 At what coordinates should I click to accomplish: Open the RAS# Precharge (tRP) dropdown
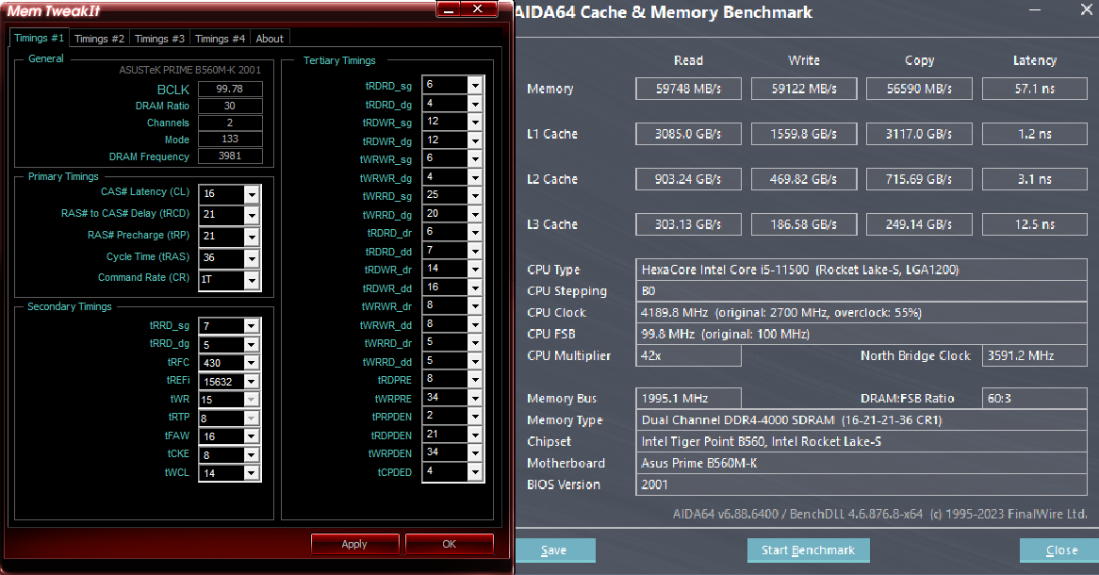coord(252,237)
